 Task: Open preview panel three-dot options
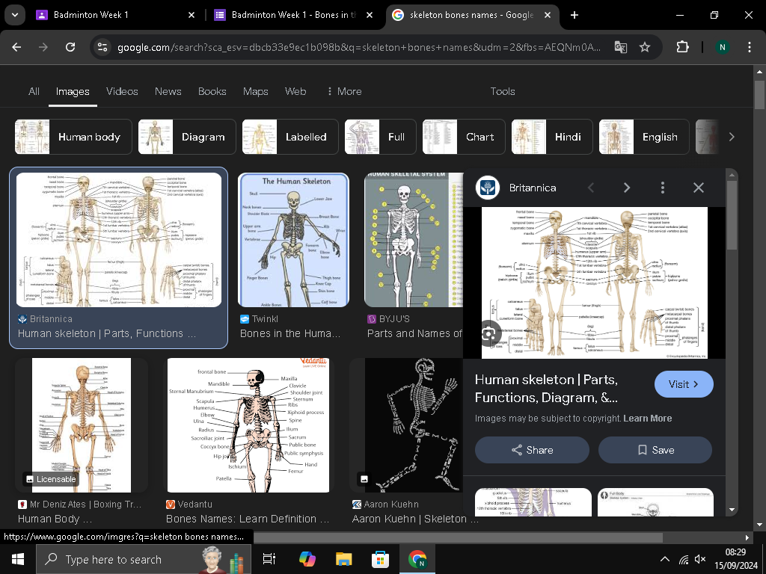(x=663, y=188)
